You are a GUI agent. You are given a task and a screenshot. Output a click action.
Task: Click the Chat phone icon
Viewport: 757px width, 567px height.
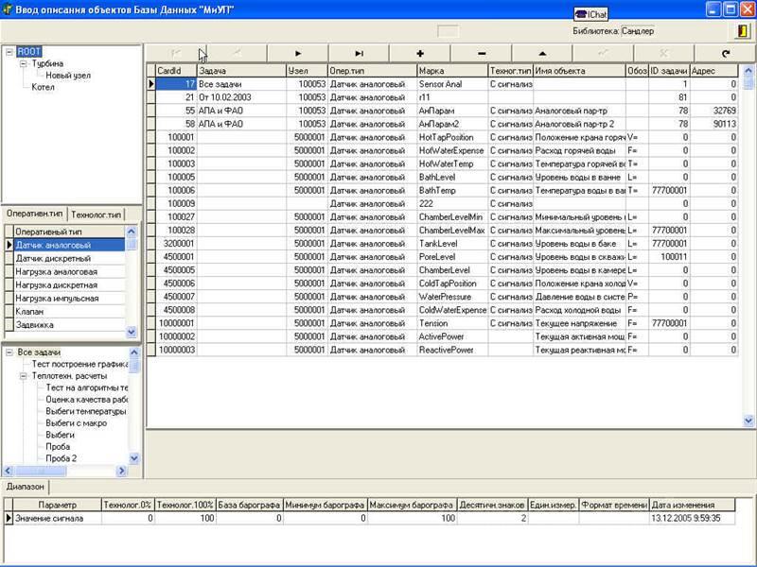pyautogui.click(x=581, y=14)
